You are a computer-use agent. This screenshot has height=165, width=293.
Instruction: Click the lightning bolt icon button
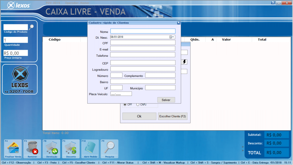point(184,62)
